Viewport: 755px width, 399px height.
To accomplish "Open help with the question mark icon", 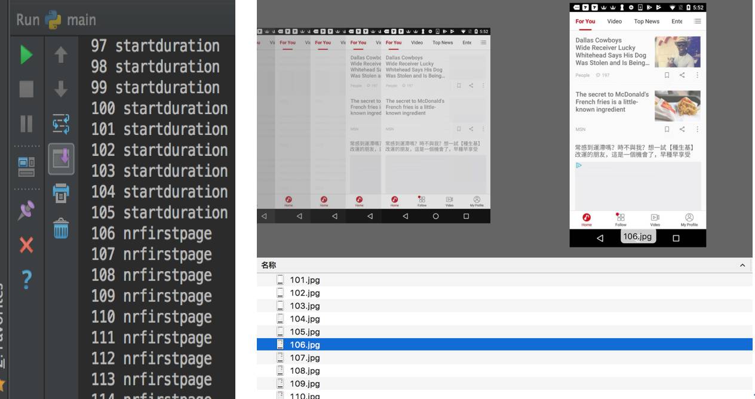I will [26, 279].
